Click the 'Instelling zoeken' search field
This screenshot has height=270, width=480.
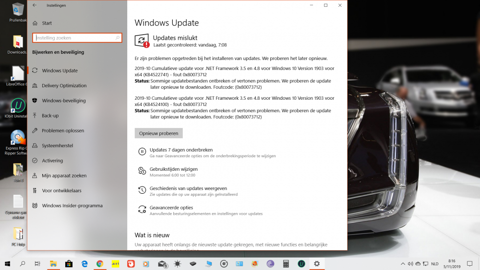pos(77,37)
